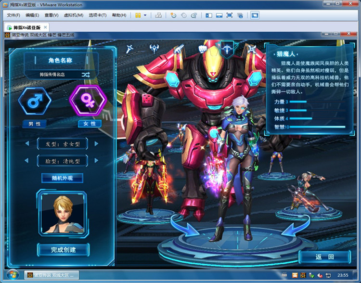Image resolution: width=361 pixels, height=283 pixels.
Task: Open the snapshot manager icon
Action: pyautogui.click(x=194, y=15)
